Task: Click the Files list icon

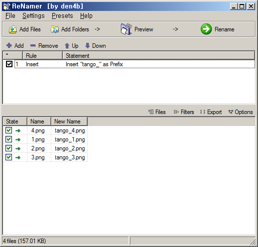Action: pos(151,112)
